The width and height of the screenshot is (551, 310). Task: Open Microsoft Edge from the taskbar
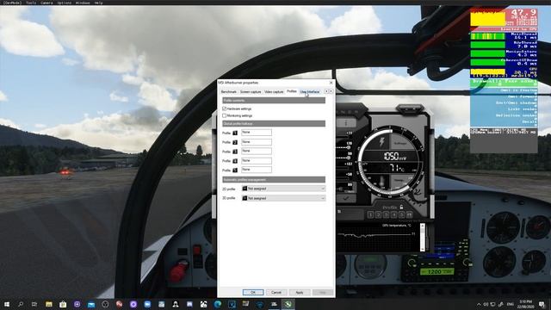(218, 304)
